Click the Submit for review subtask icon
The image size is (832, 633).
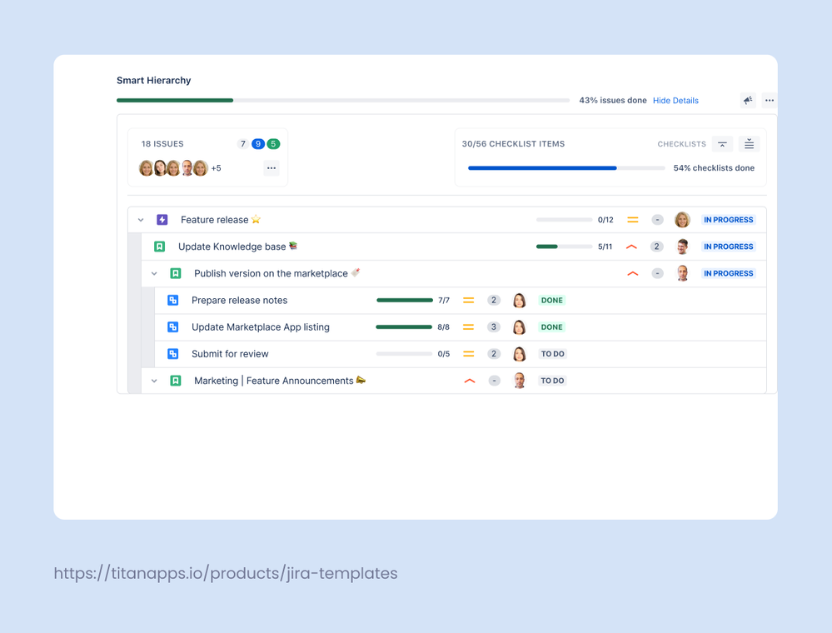point(173,353)
